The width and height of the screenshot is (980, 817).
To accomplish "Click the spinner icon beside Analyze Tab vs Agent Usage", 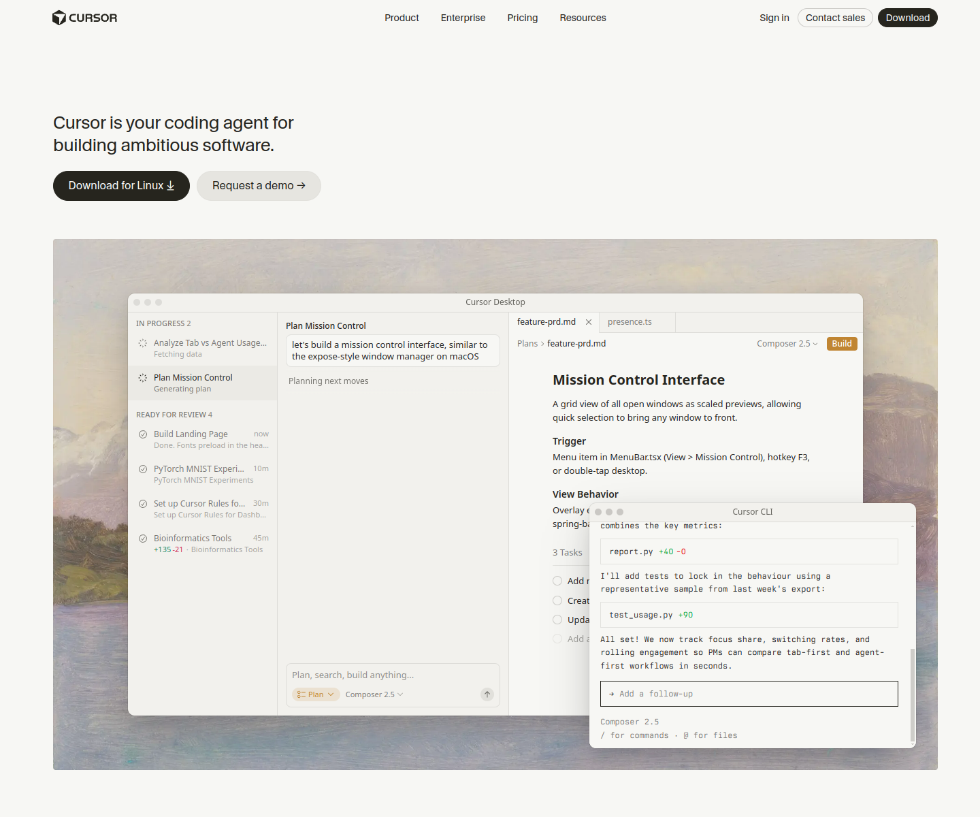I will tap(143, 343).
